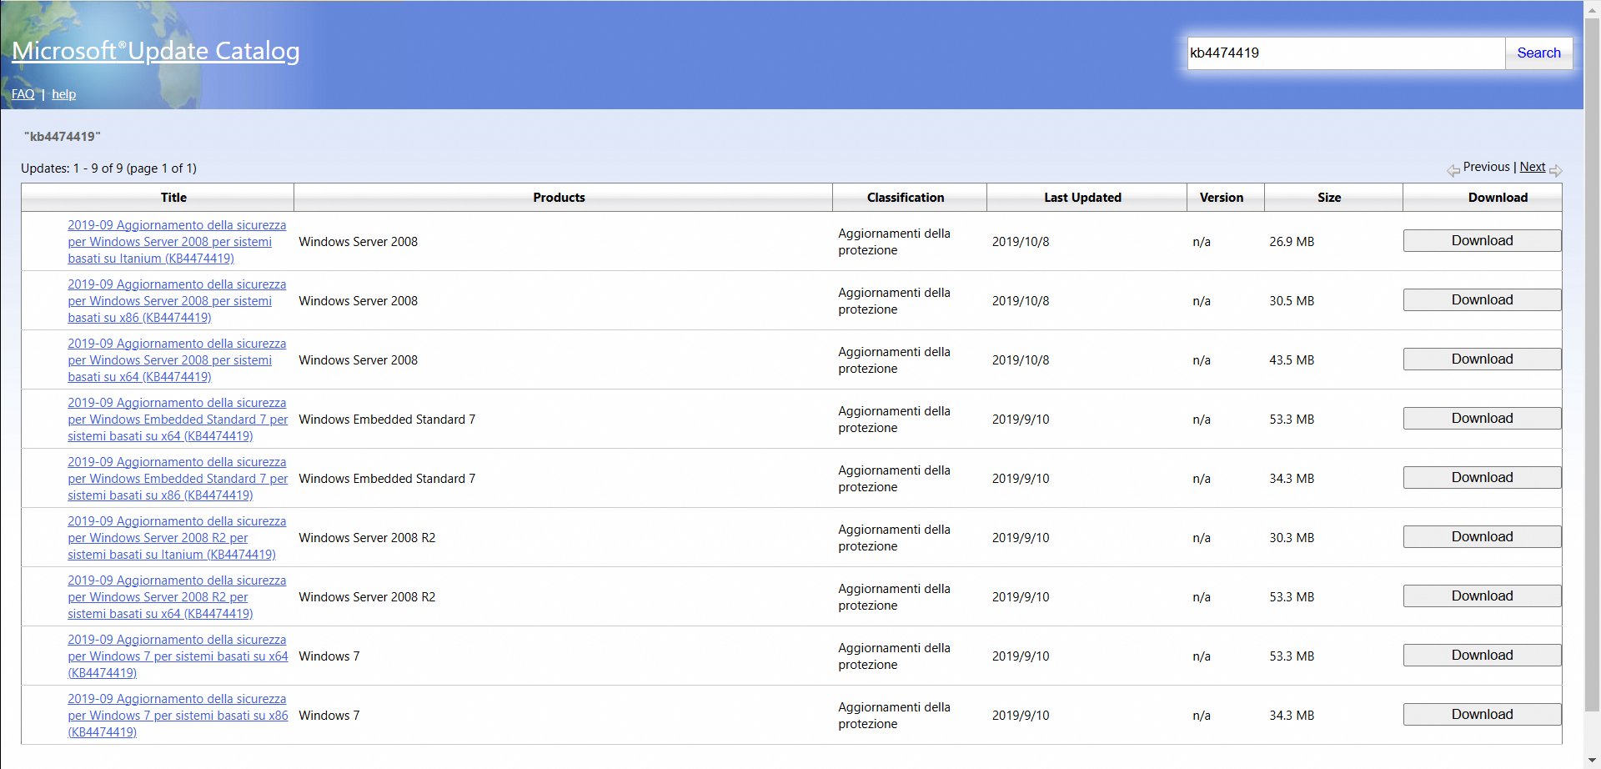
Task: Sort results by the Size column header
Action: pos(1328,197)
